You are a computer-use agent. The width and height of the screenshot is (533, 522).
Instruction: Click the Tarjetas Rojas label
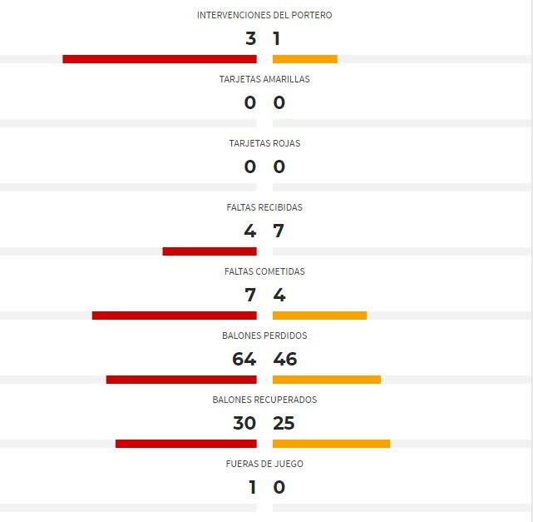pyautogui.click(x=264, y=143)
